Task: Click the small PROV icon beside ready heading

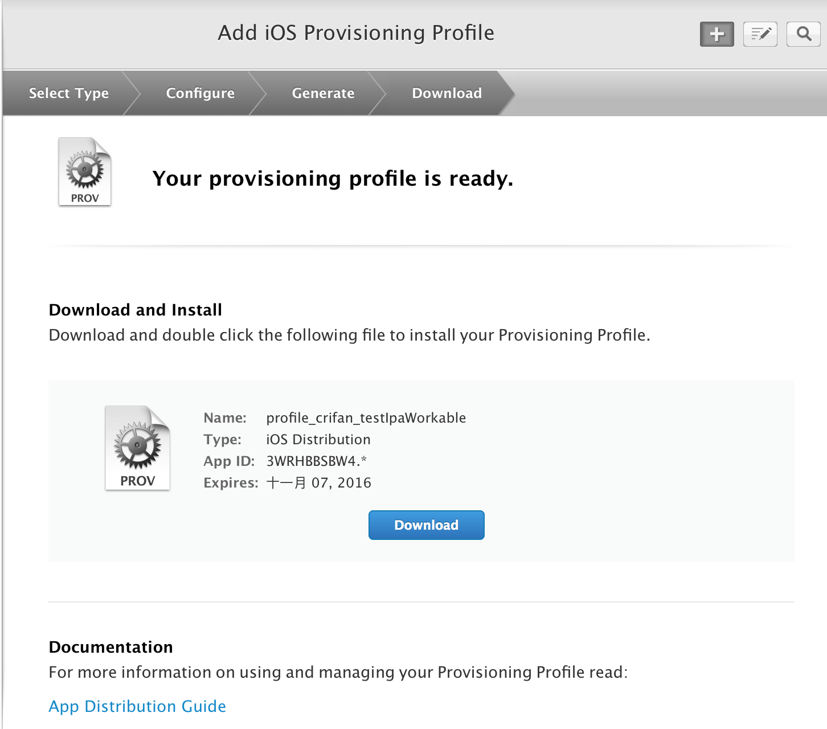Action: coord(85,171)
